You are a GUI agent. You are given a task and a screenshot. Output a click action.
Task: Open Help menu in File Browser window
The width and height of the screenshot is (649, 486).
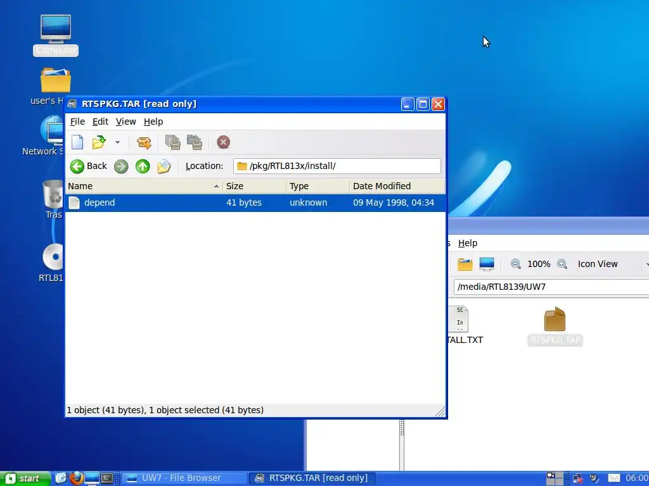click(x=468, y=243)
